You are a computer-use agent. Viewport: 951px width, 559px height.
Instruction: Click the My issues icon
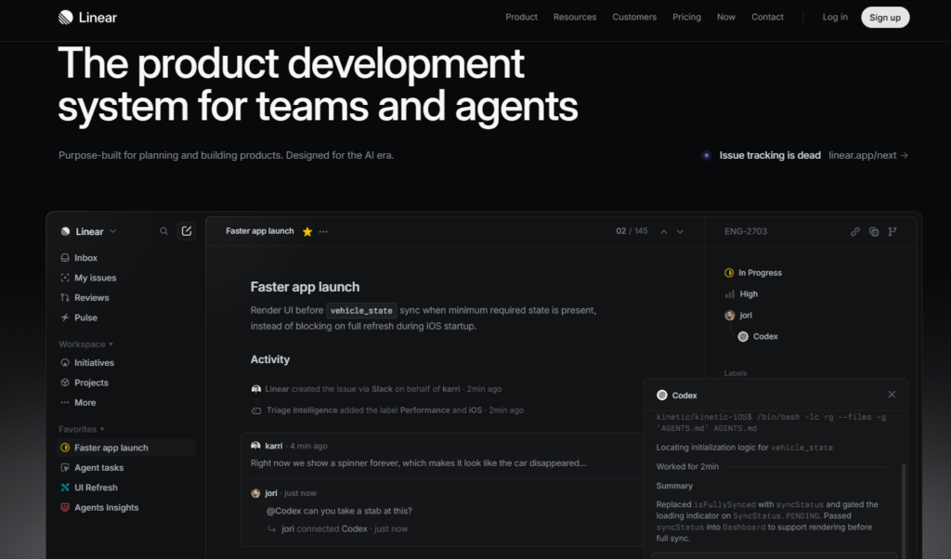point(65,278)
